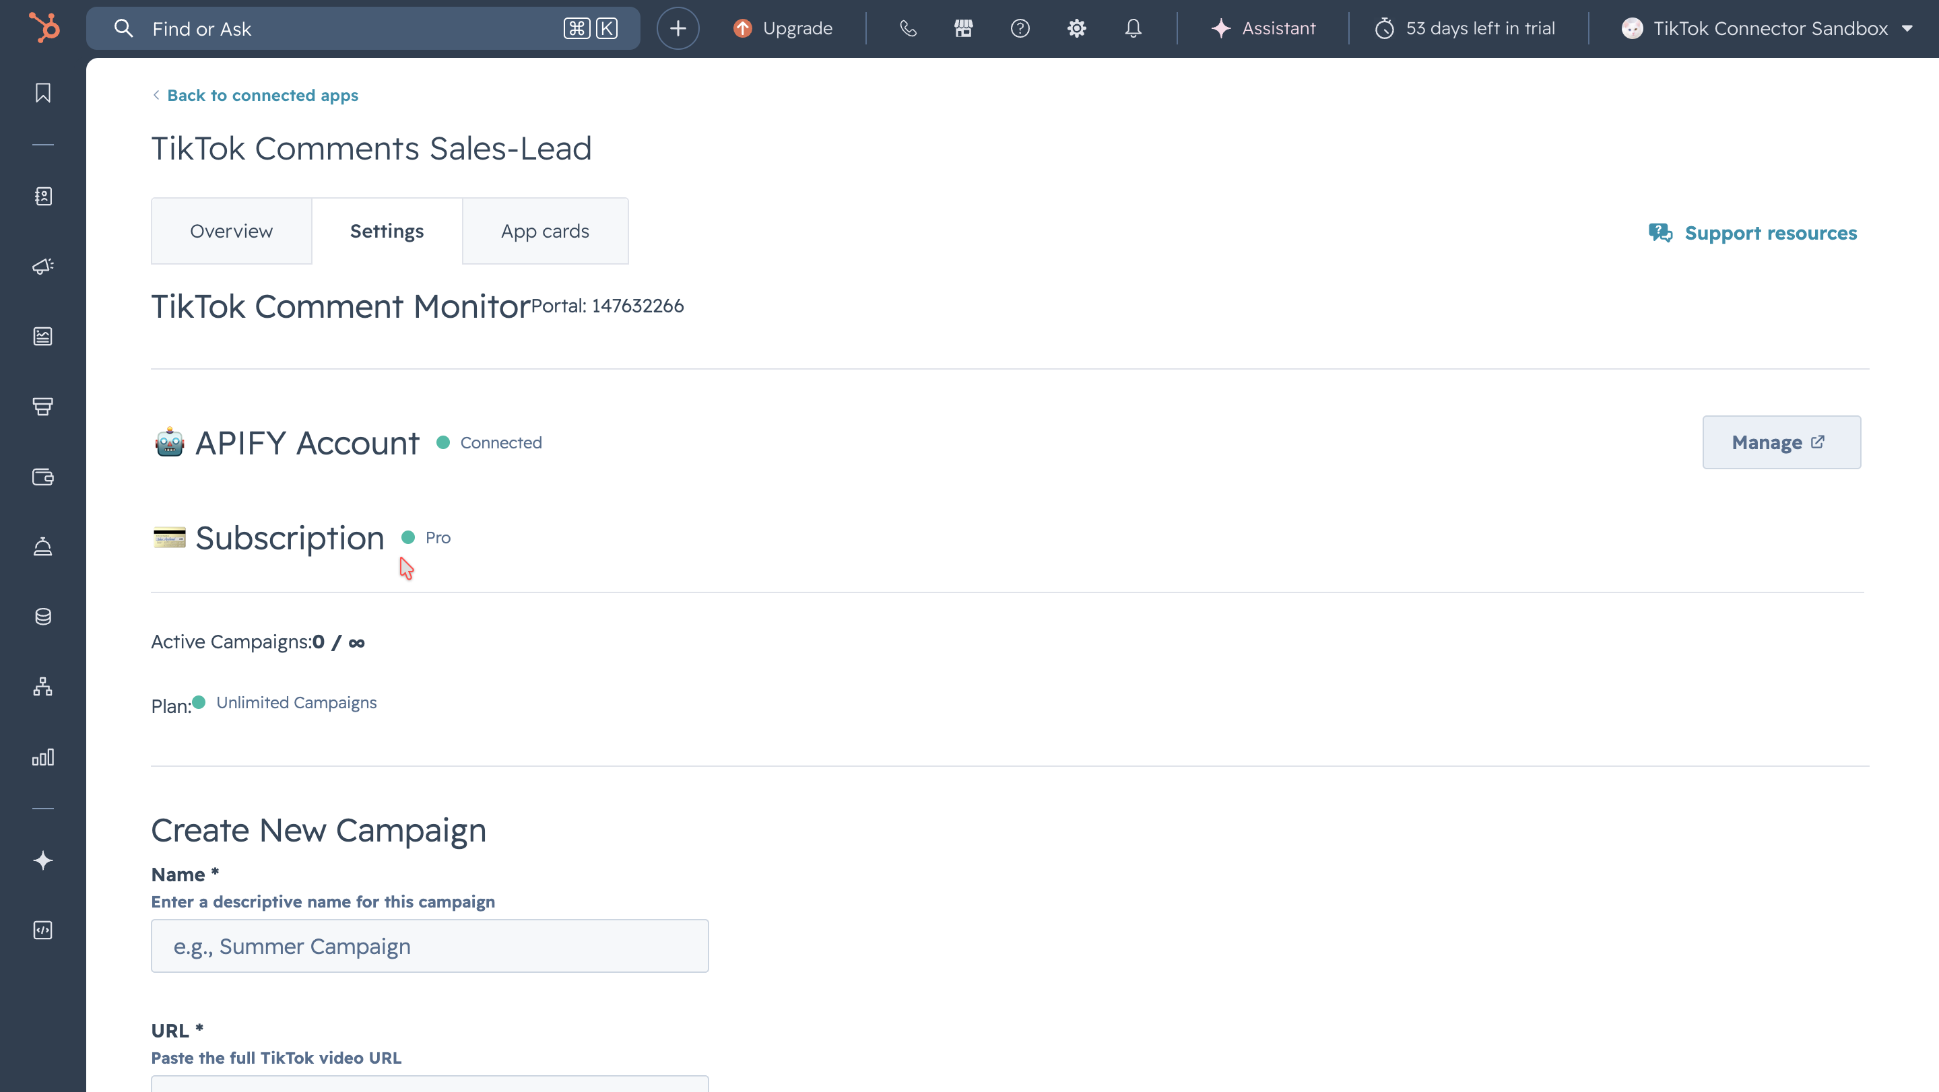Click the Pro subscription status label

point(437,537)
